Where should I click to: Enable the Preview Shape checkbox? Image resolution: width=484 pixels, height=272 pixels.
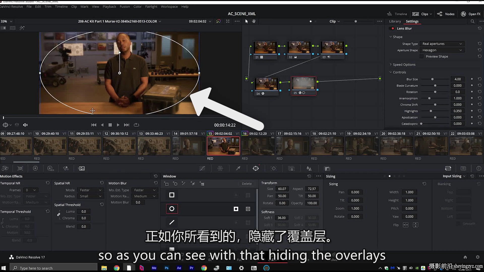pos(421,56)
